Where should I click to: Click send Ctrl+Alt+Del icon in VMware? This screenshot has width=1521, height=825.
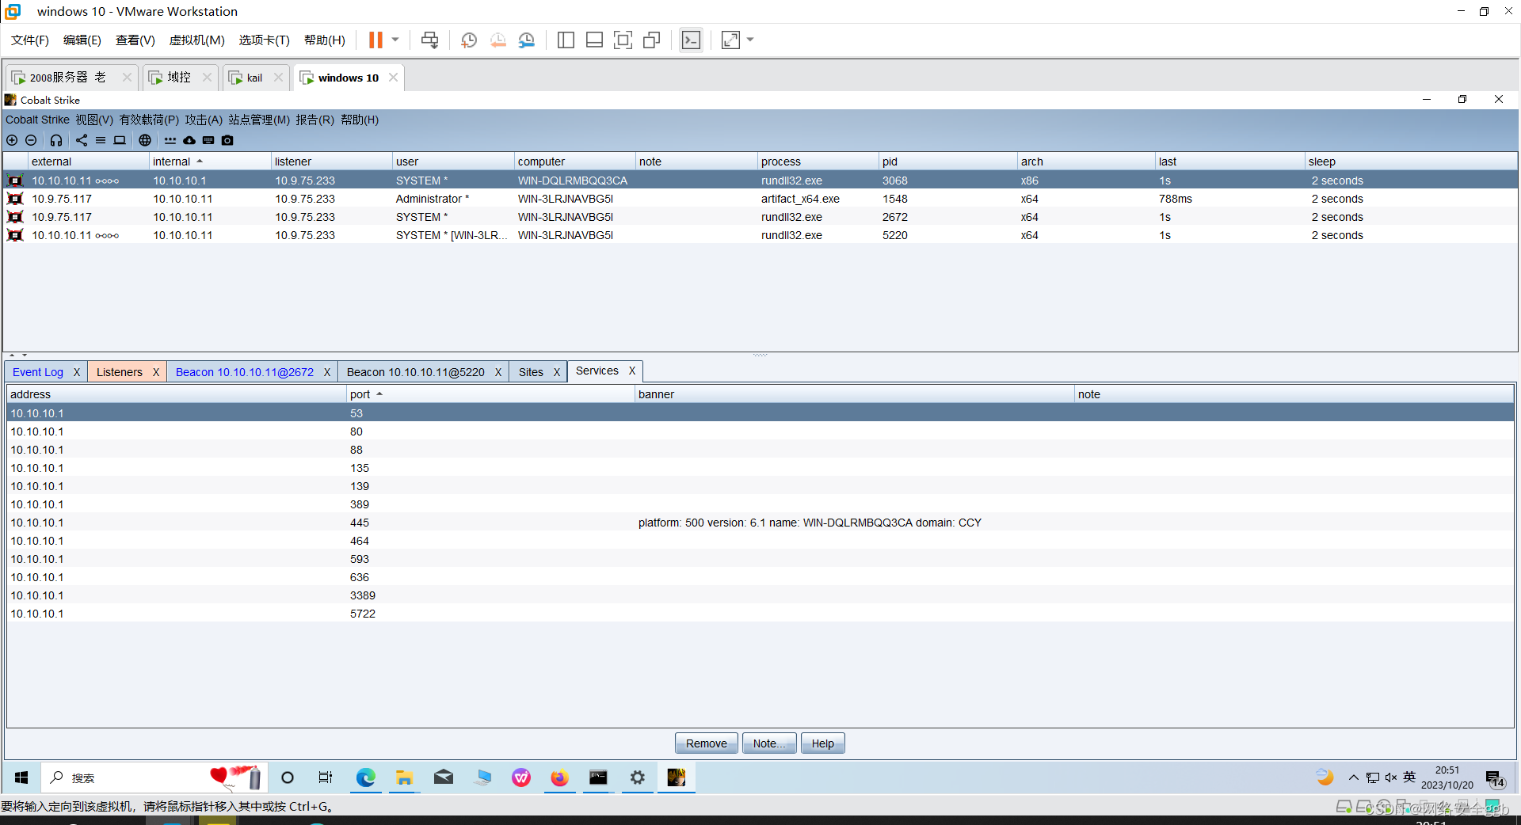pyautogui.click(x=429, y=40)
